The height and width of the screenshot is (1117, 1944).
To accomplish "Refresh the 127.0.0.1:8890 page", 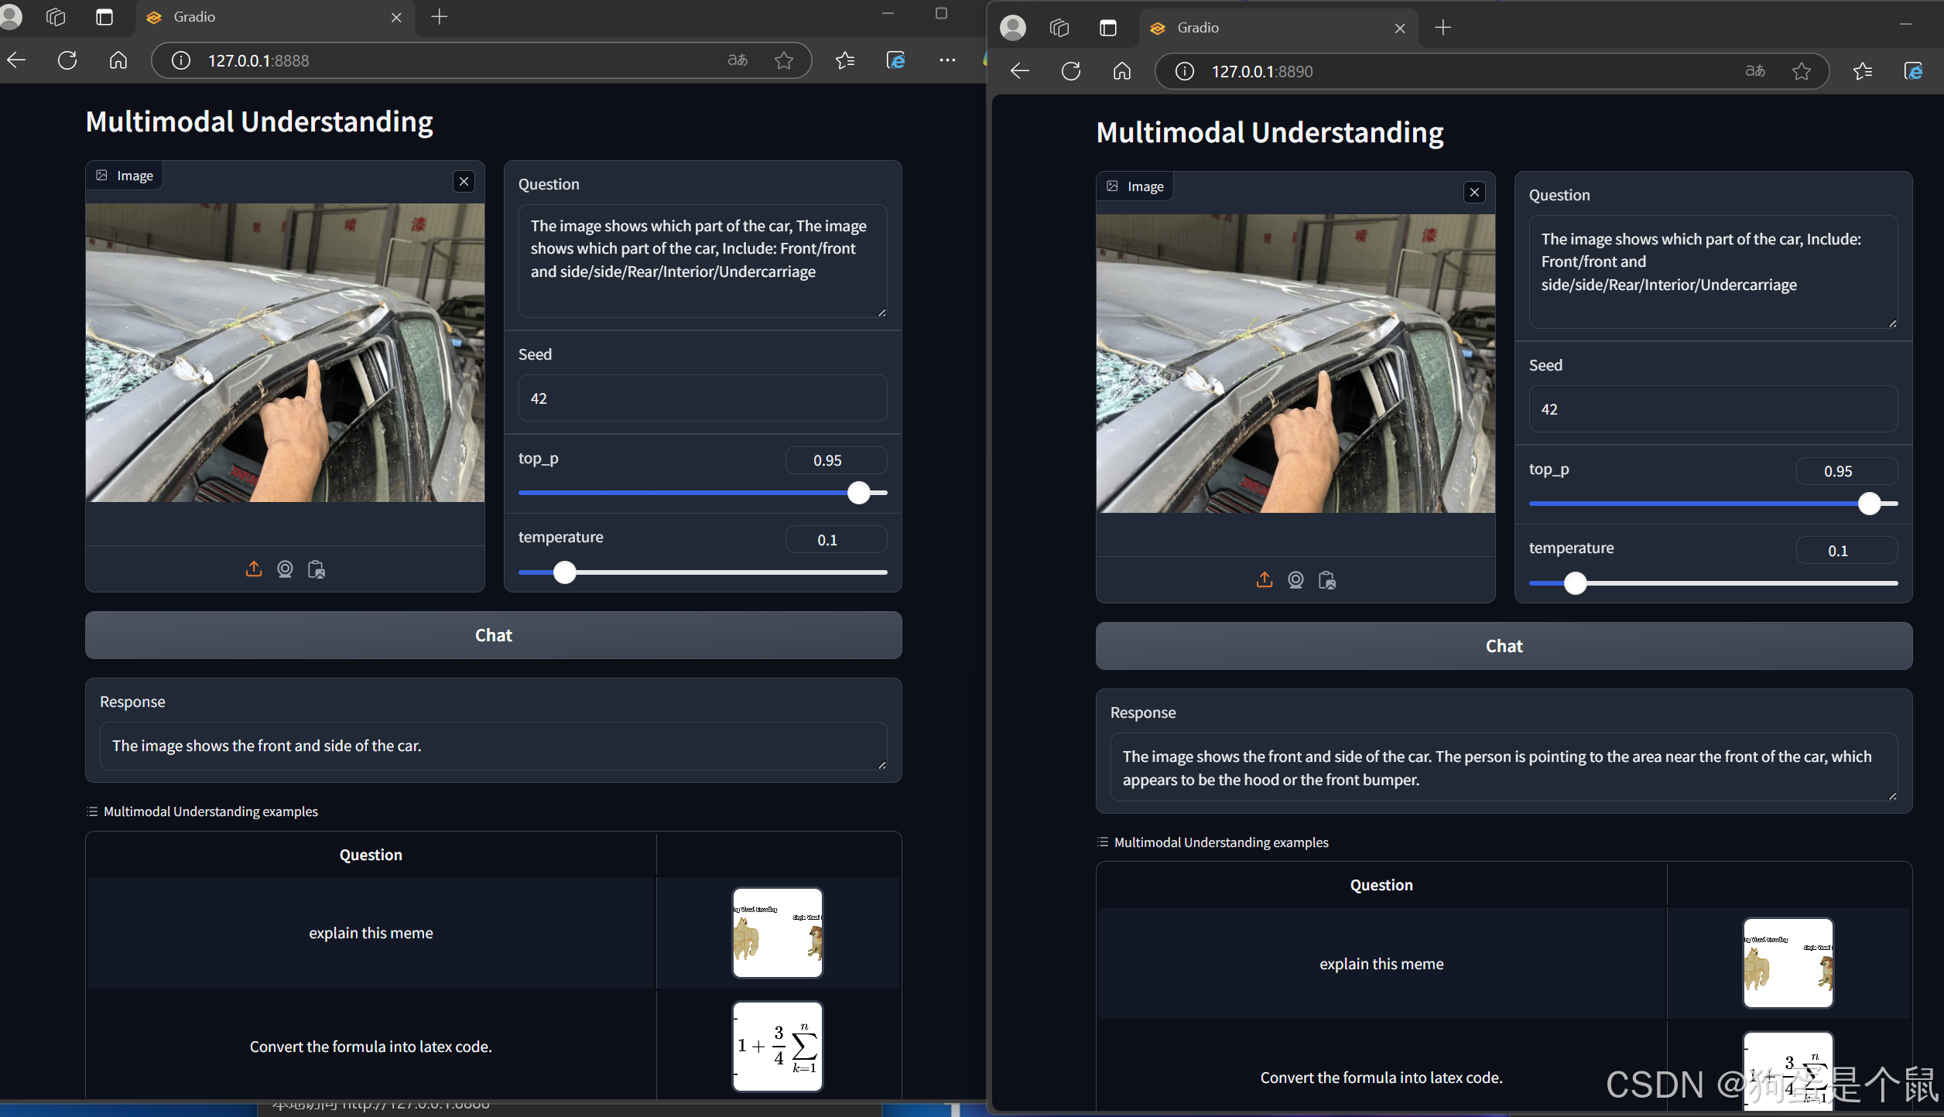I will point(1071,71).
